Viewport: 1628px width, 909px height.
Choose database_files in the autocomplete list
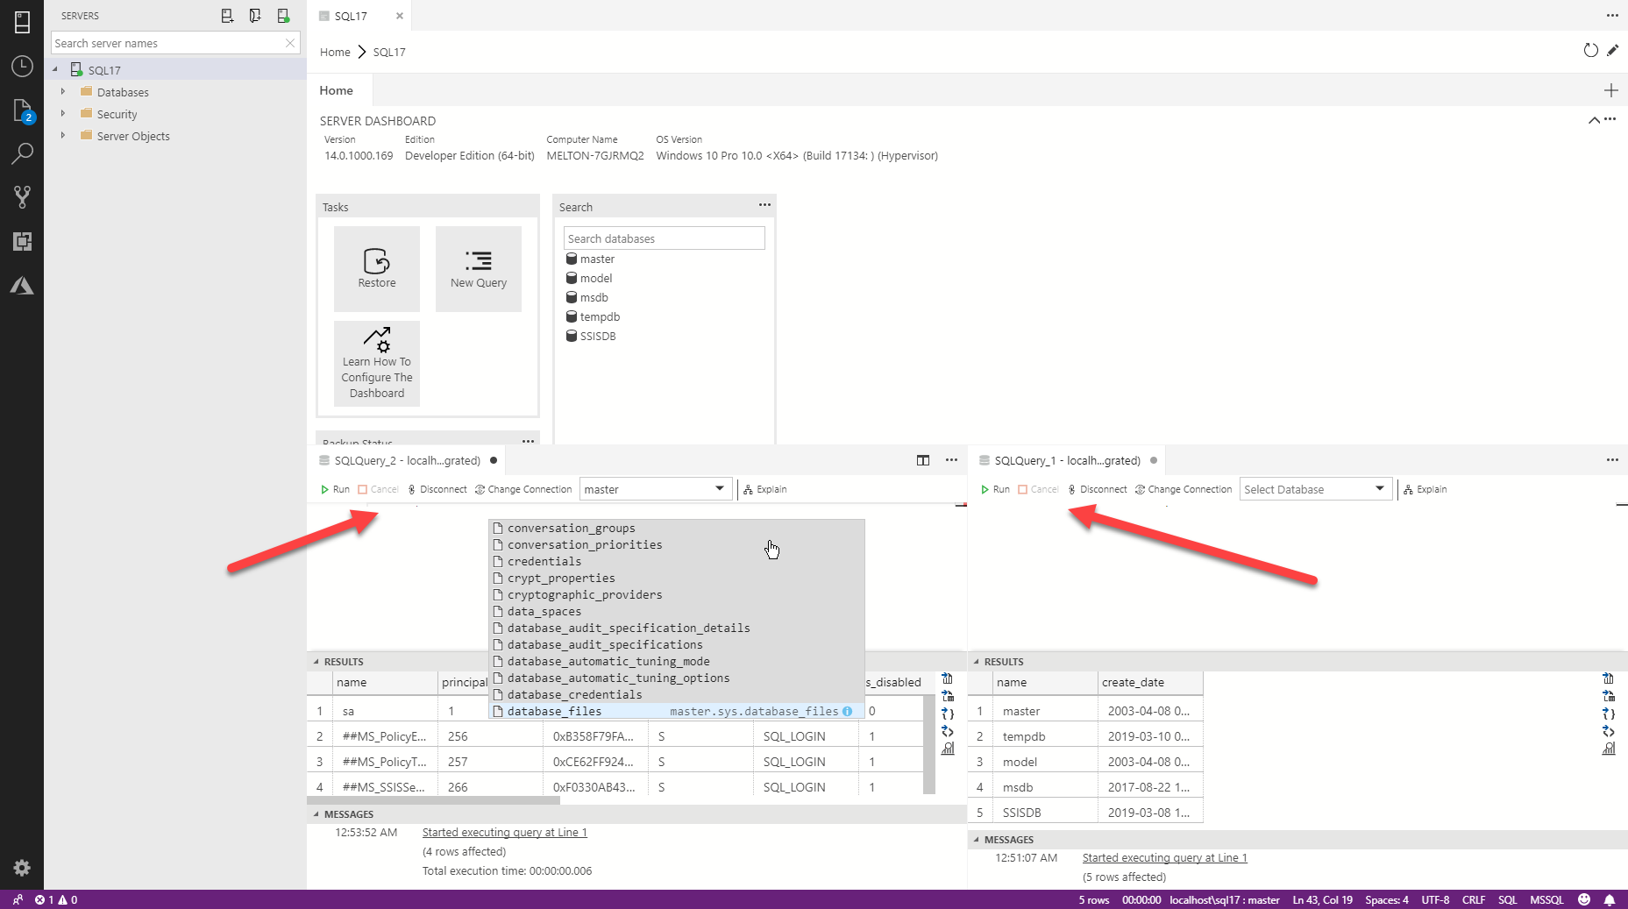pyautogui.click(x=676, y=711)
